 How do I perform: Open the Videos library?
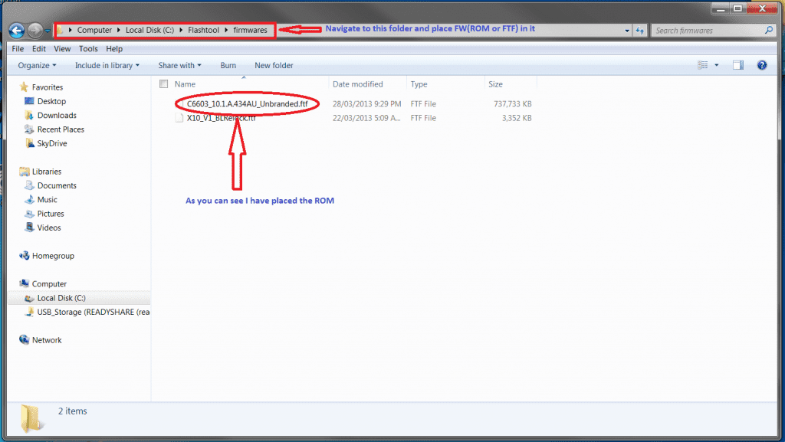click(x=49, y=228)
